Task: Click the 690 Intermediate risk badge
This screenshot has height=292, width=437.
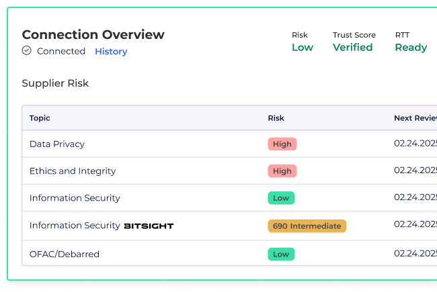Action: click(307, 226)
